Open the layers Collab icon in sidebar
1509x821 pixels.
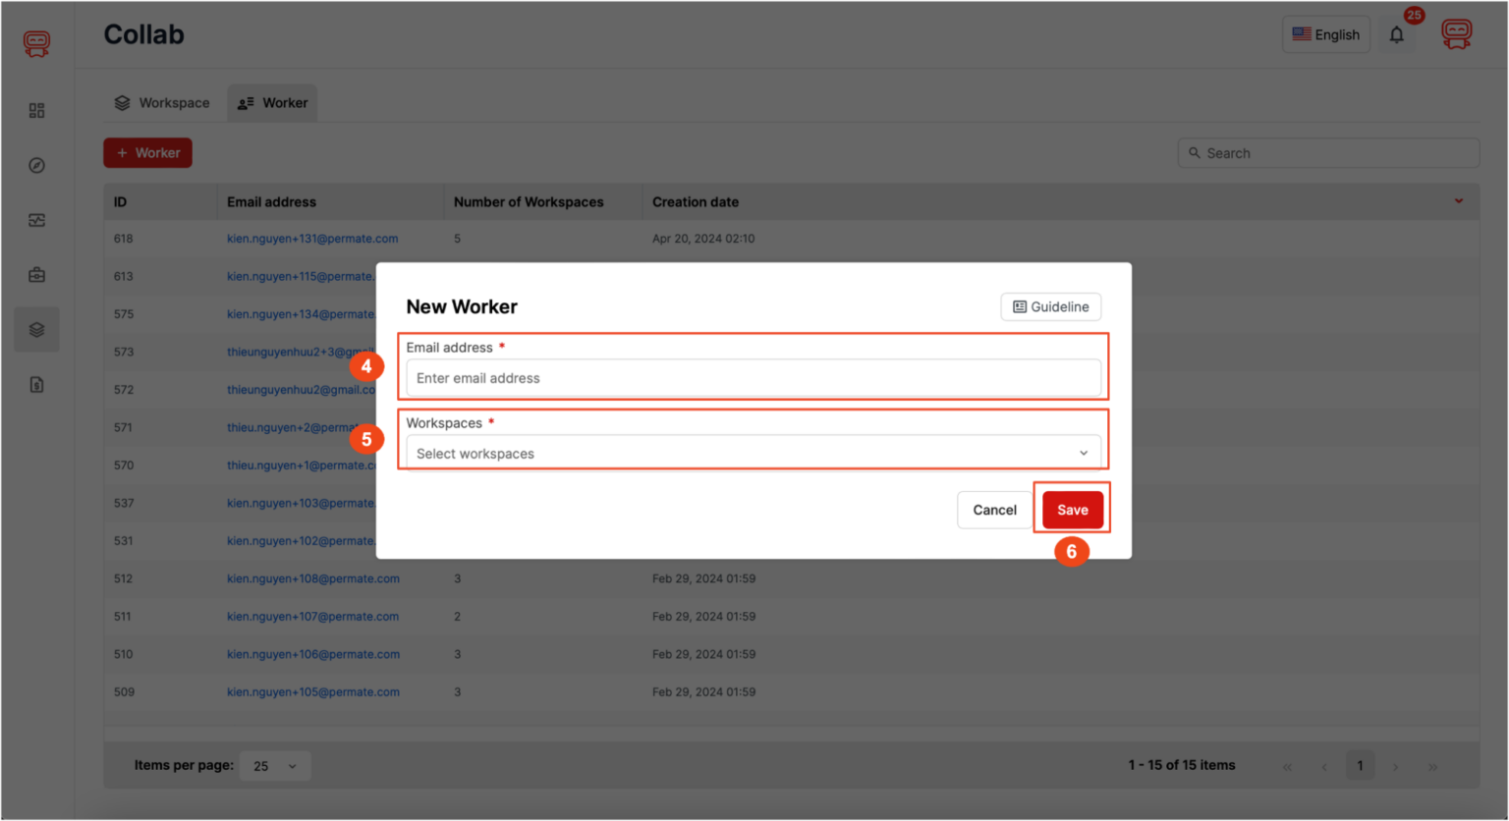(36, 329)
